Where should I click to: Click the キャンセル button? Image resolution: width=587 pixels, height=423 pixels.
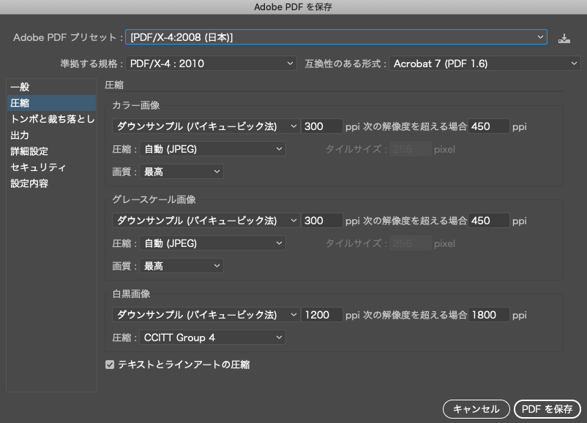point(476,409)
